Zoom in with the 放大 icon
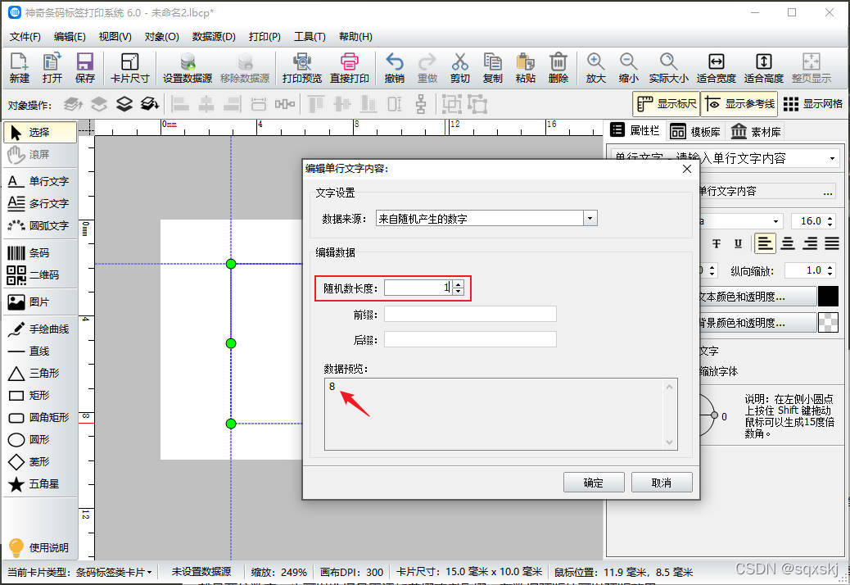Image resolution: width=850 pixels, height=585 pixels. coord(596,68)
